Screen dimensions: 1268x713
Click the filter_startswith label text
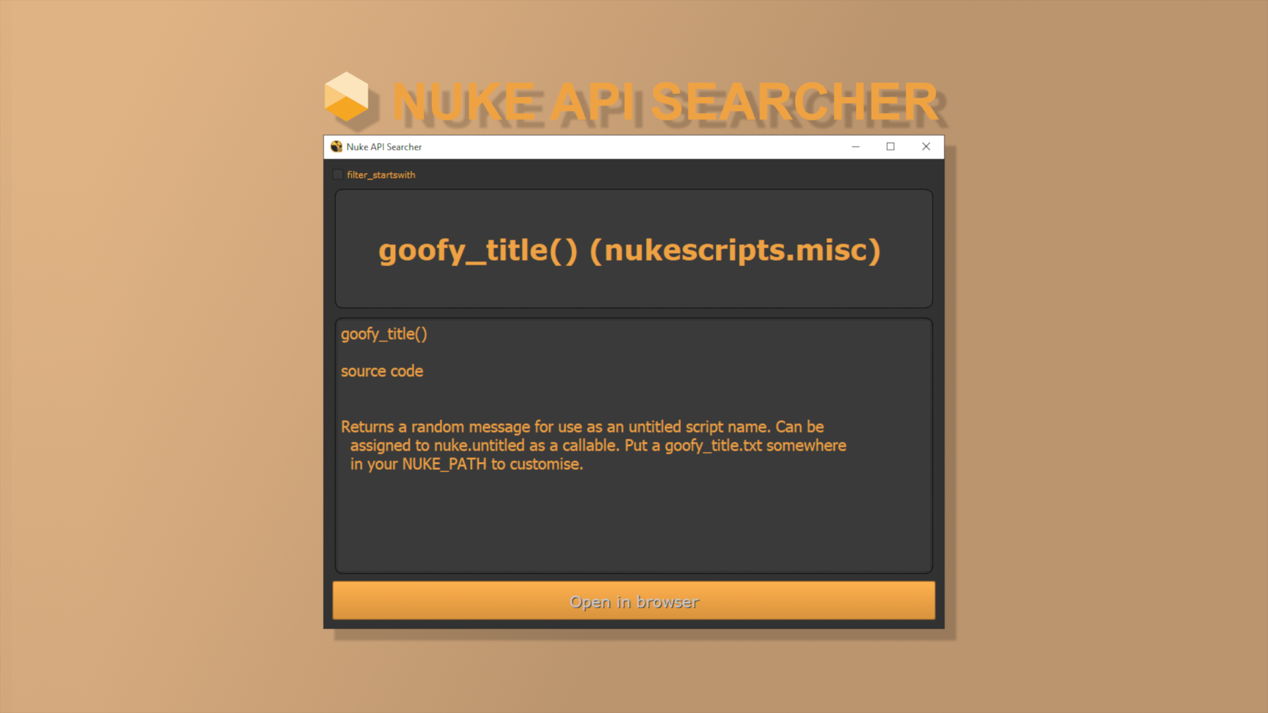(381, 174)
